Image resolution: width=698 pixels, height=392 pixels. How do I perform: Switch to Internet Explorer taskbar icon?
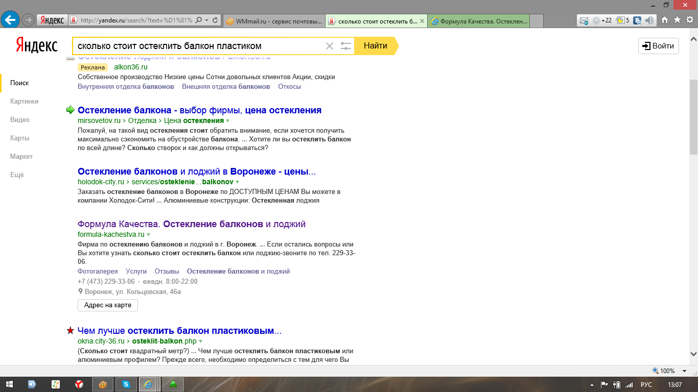pyautogui.click(x=148, y=384)
